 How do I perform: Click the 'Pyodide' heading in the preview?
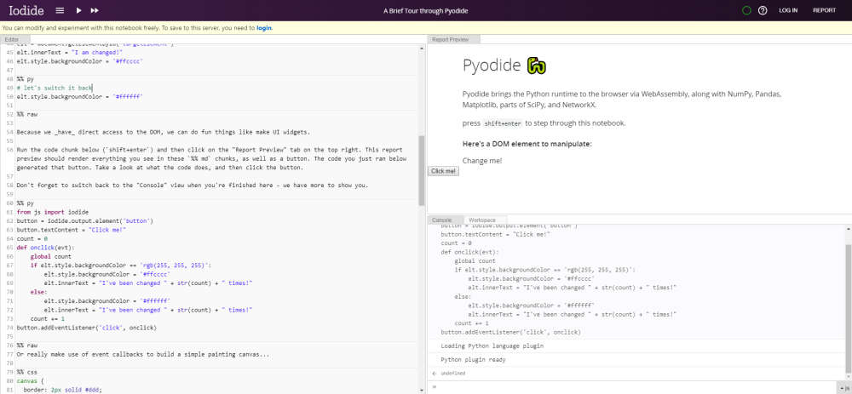click(x=492, y=66)
